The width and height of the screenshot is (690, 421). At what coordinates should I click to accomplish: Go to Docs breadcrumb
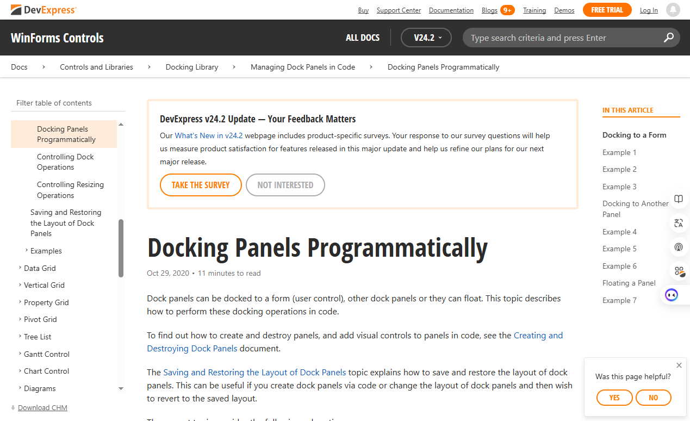[19, 67]
